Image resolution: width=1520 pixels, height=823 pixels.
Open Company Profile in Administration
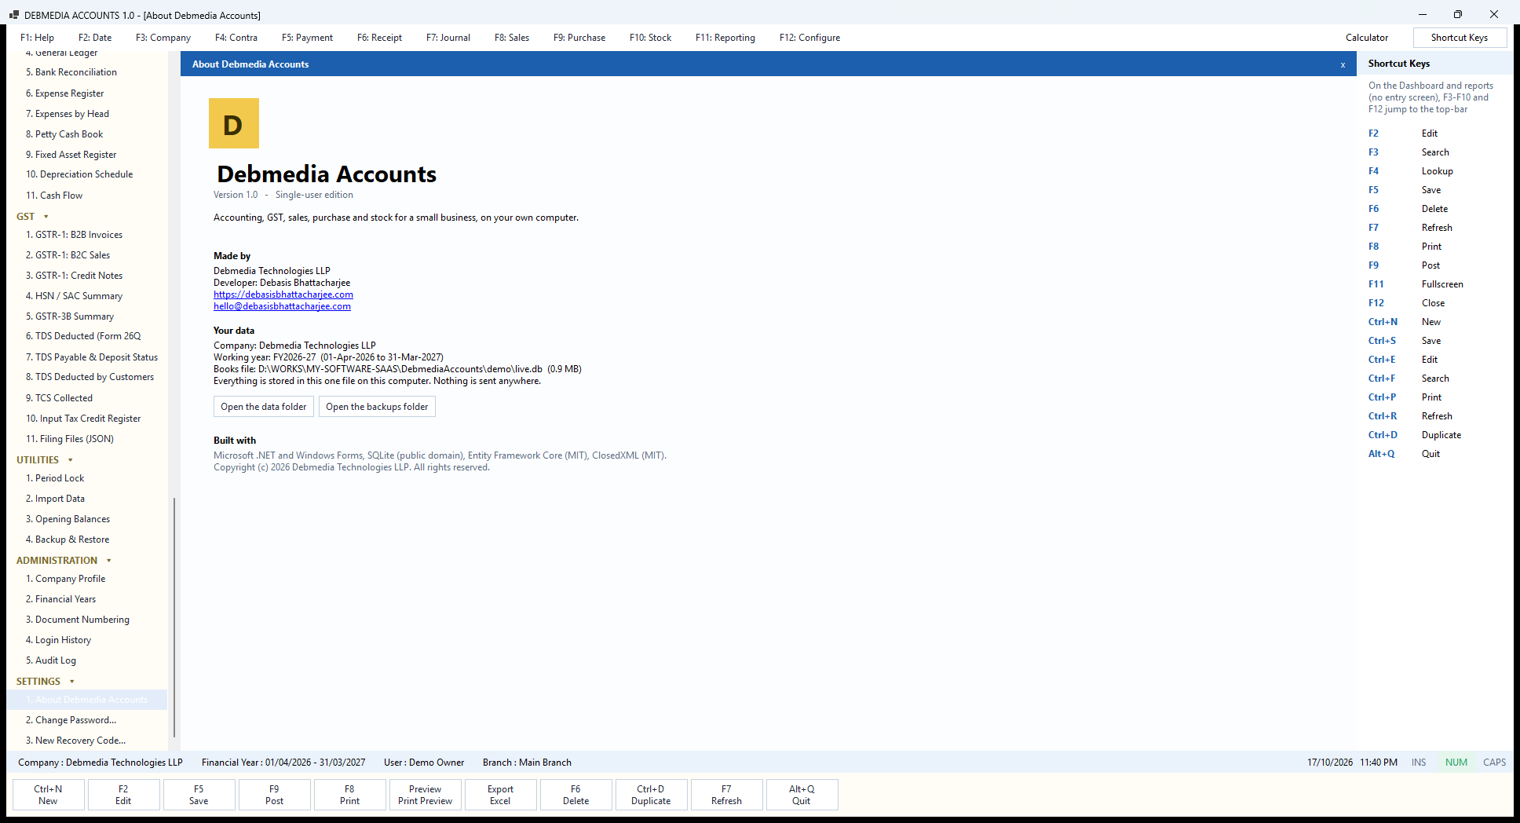tap(66, 579)
